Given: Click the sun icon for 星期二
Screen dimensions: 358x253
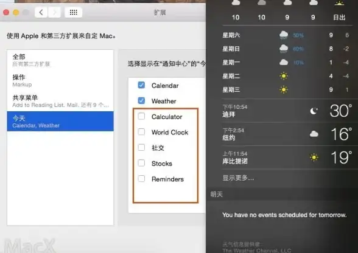Looking at the screenshot, I should [284, 76].
